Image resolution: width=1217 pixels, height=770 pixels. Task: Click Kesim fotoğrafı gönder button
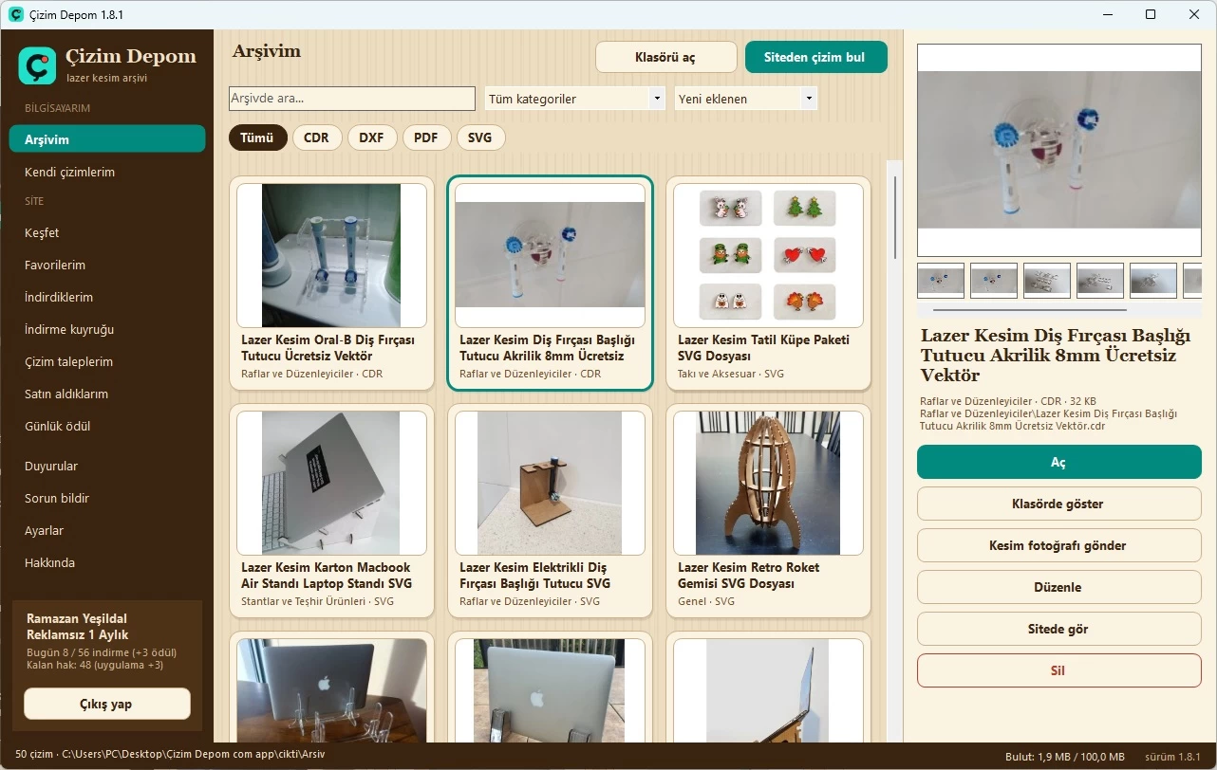1059,545
